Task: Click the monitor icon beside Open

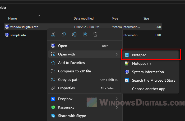Action: 53,46
